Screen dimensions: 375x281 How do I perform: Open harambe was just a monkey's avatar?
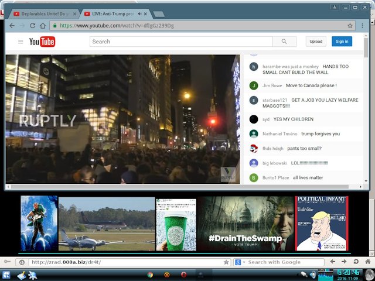click(x=254, y=66)
